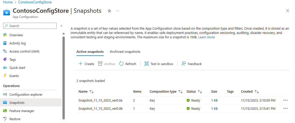This screenshot has width=295, height=123.
Task: Click the Size column header
Action: (214, 92)
